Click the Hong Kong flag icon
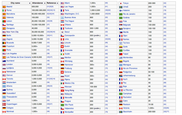This screenshot has width=182, height=115. (x=62, y=91)
